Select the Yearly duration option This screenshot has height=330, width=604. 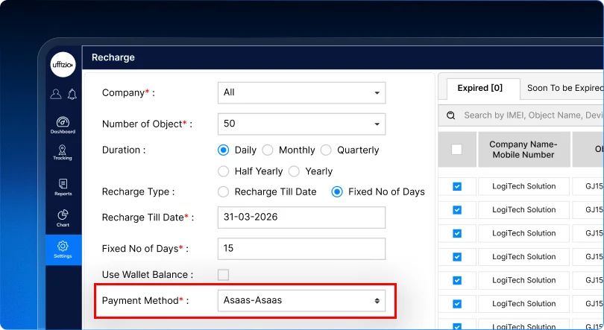(x=294, y=171)
